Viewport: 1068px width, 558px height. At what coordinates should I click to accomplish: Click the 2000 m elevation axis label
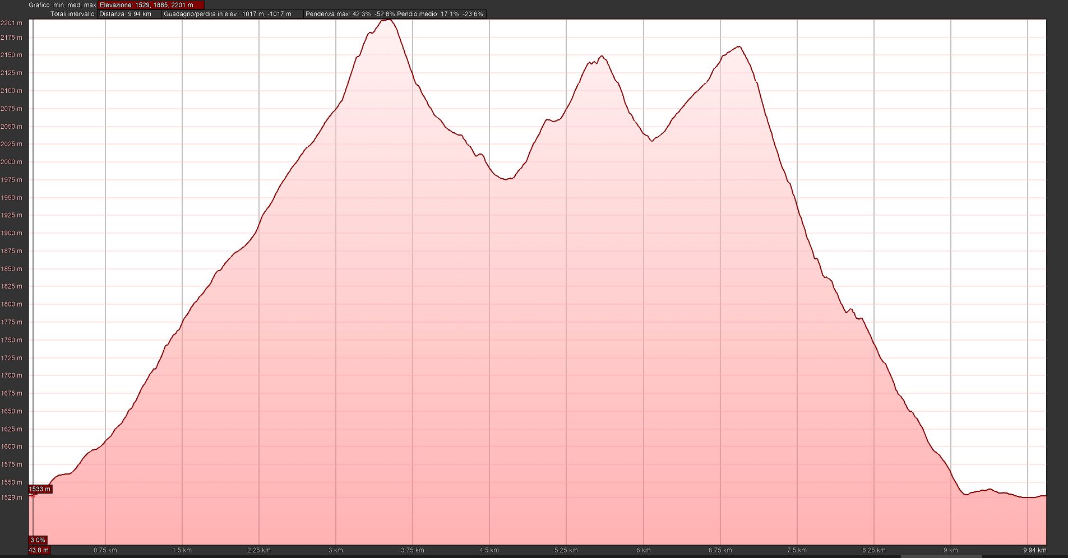tap(12, 162)
